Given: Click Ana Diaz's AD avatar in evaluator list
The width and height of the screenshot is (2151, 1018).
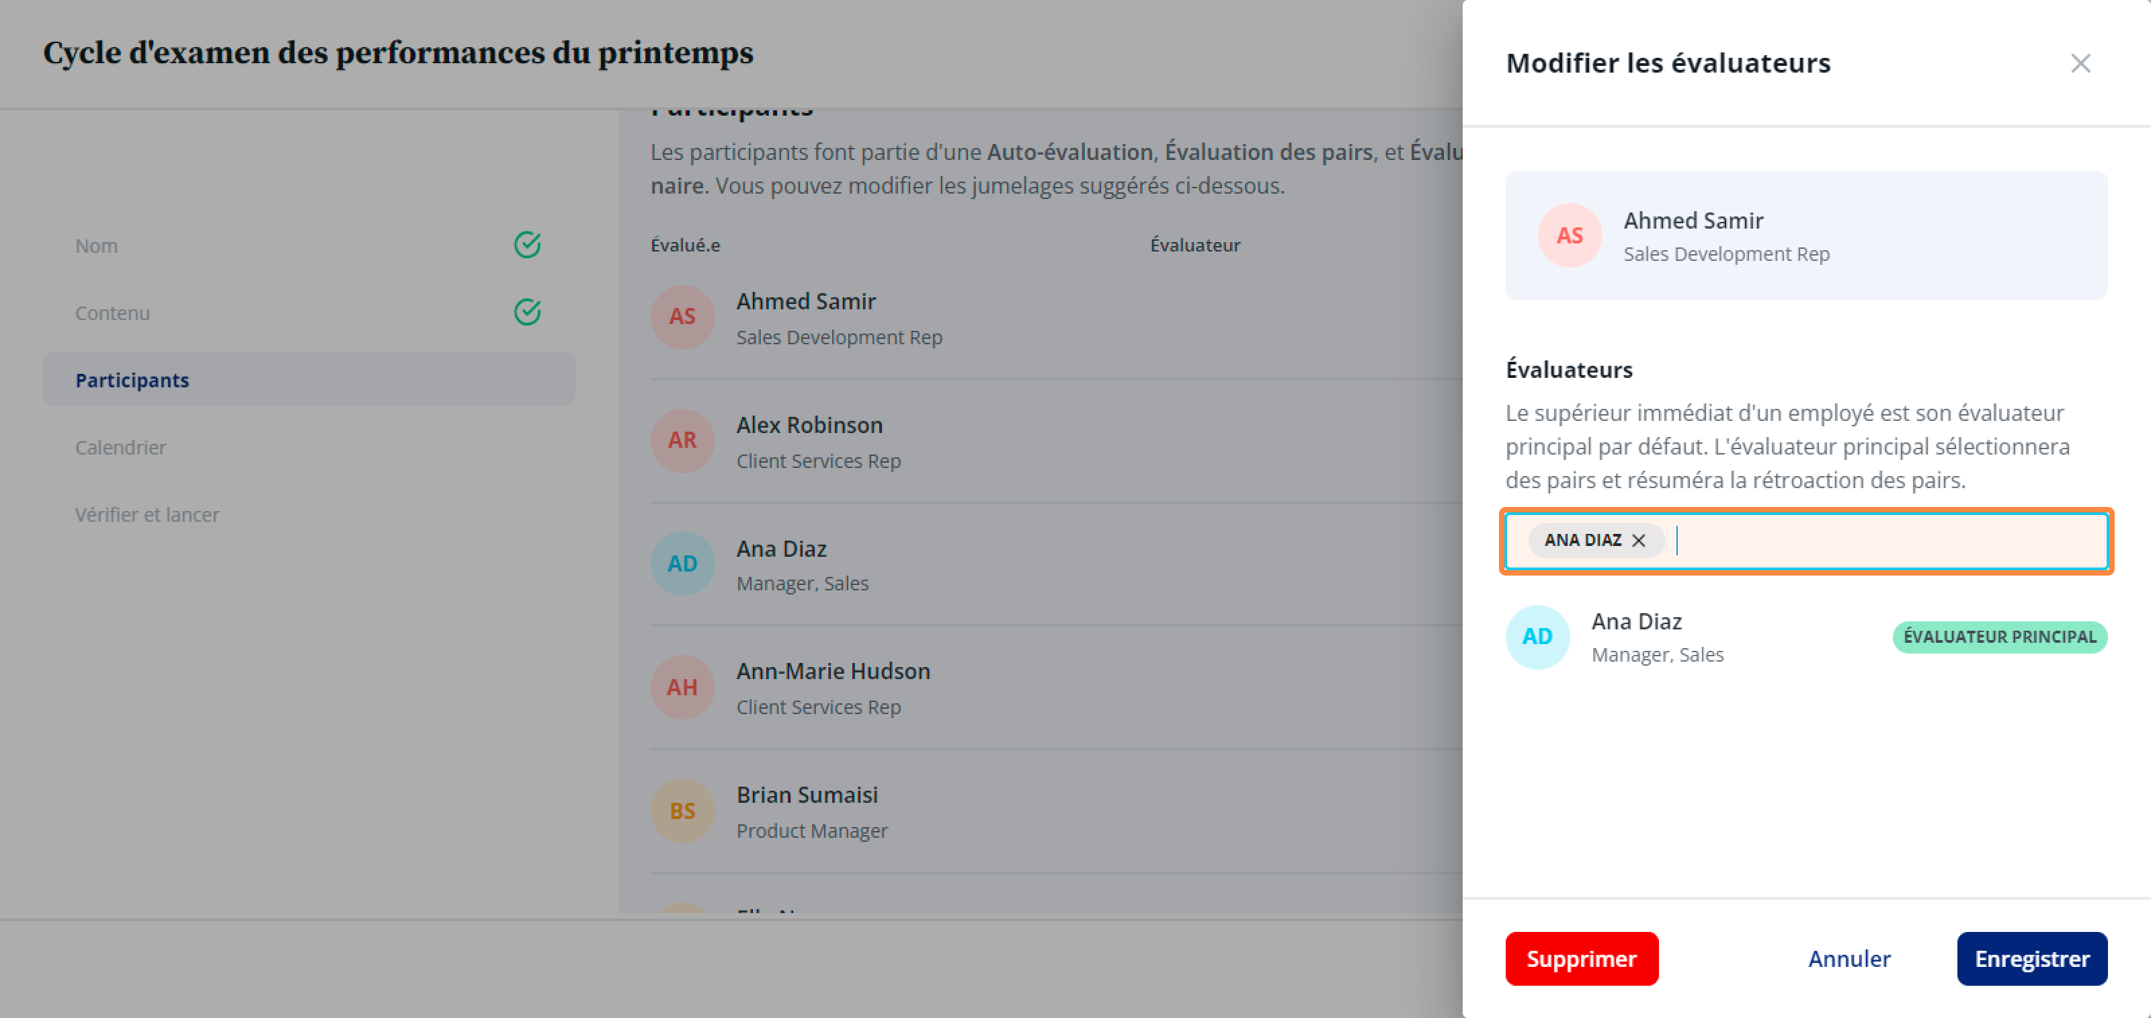Looking at the screenshot, I should tap(1537, 637).
